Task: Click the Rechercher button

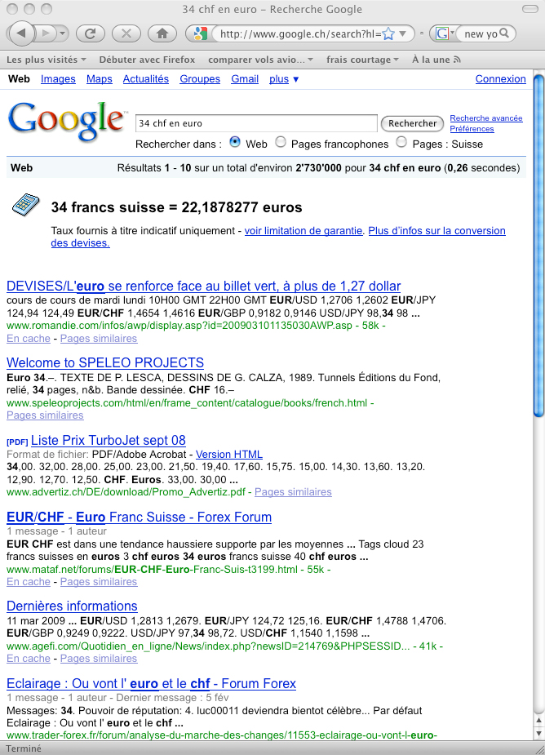Action: tap(412, 123)
